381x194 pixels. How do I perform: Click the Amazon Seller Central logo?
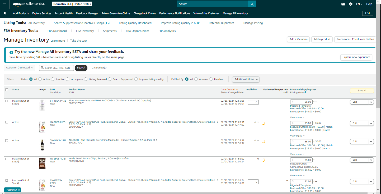(x=29, y=4)
